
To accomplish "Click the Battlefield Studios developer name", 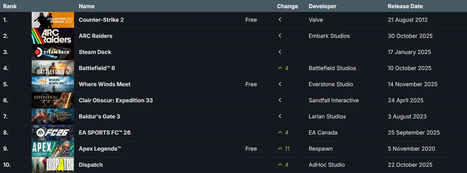I will coord(332,68).
